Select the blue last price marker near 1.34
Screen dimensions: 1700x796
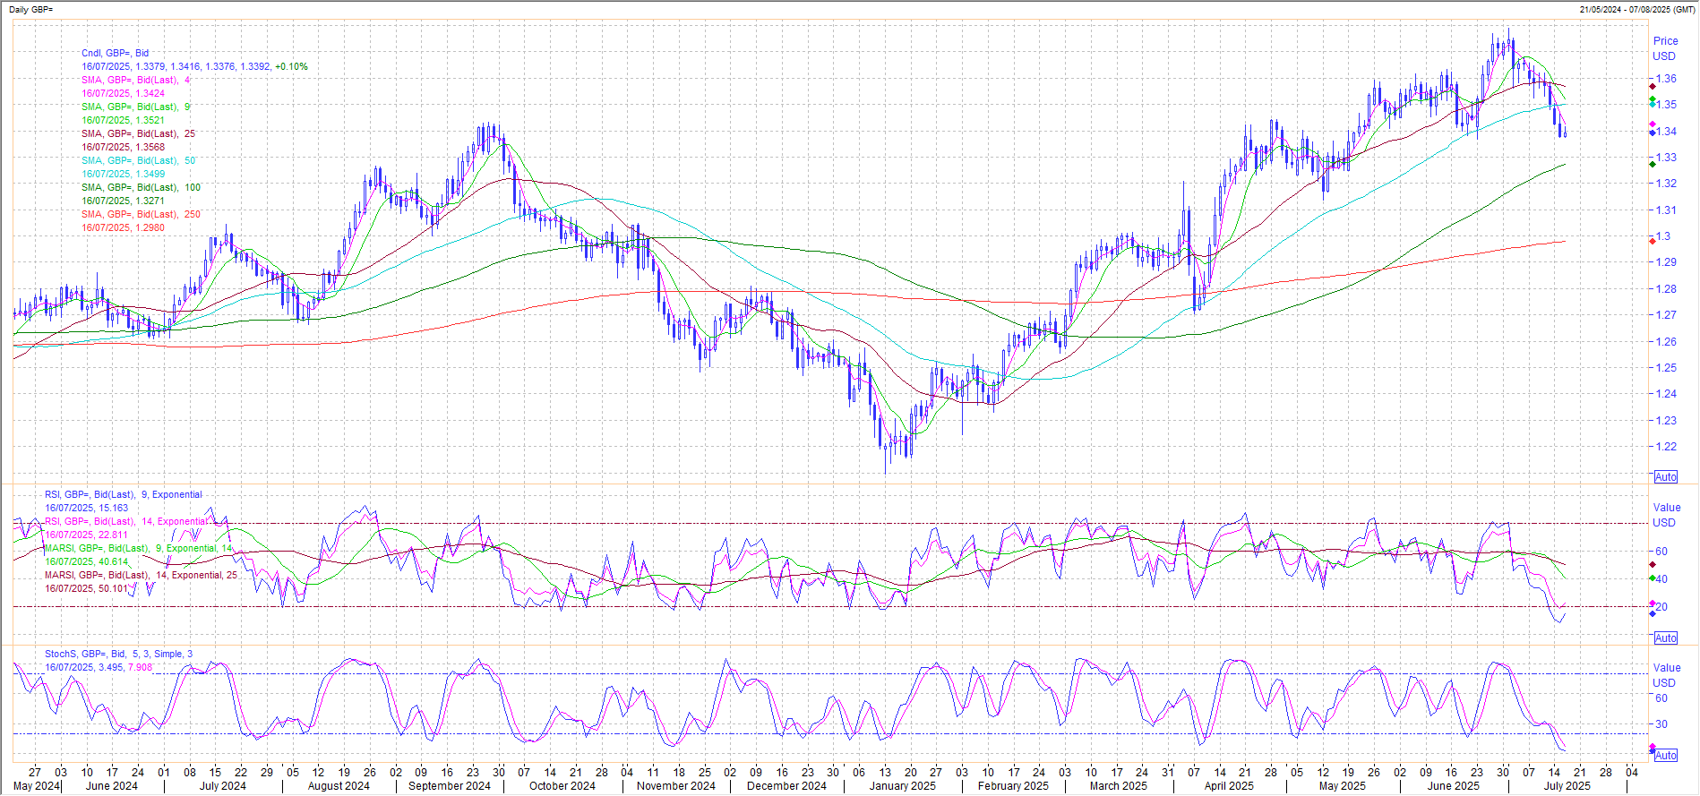[1653, 133]
